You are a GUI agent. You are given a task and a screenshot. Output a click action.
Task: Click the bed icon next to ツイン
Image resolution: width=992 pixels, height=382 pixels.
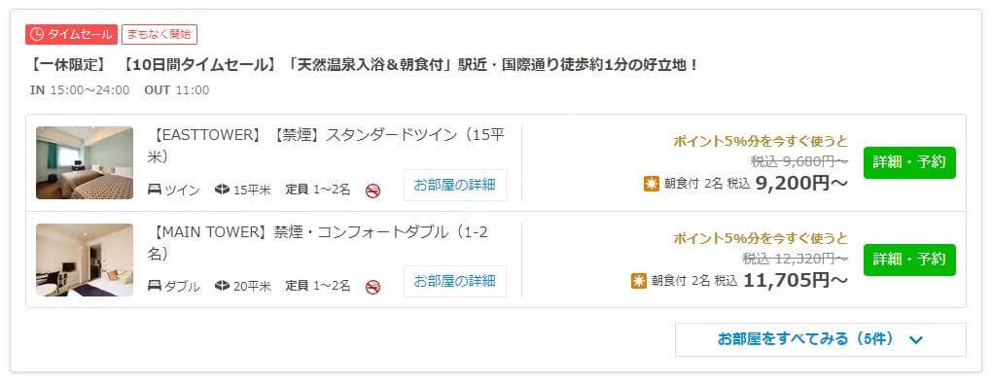(x=155, y=190)
